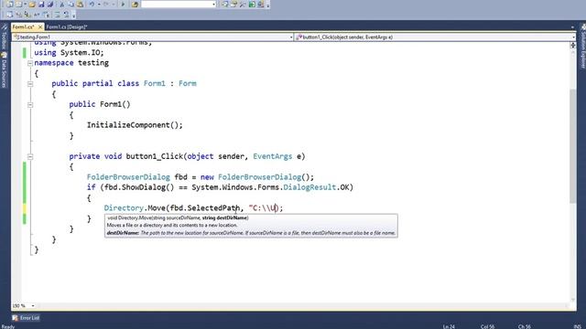The width and height of the screenshot is (586, 329).
Task: Click the Paste clipboard icon
Action: coord(80,4)
